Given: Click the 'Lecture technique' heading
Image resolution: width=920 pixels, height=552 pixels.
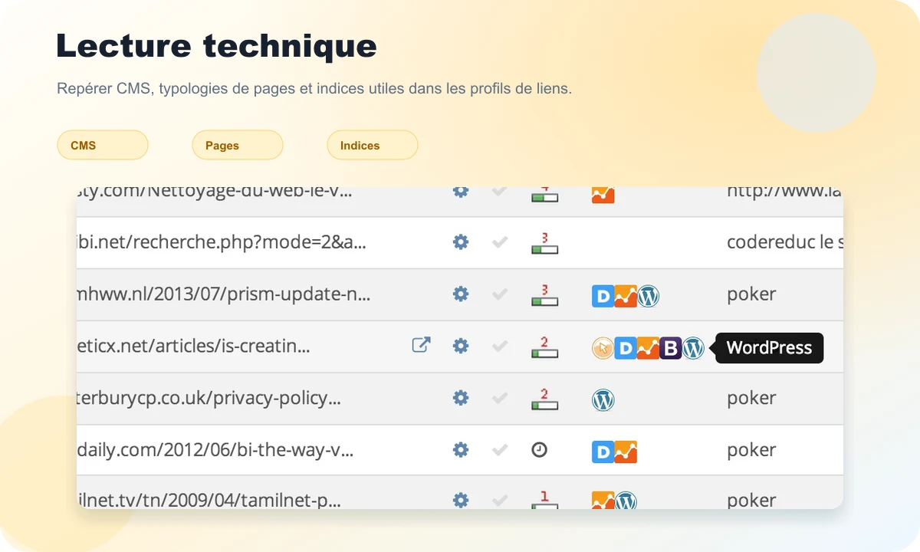Looking at the screenshot, I should 216,46.
